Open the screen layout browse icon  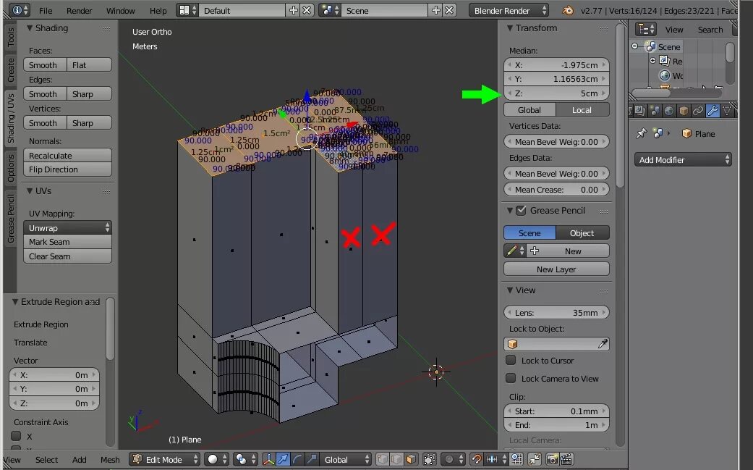point(187,10)
